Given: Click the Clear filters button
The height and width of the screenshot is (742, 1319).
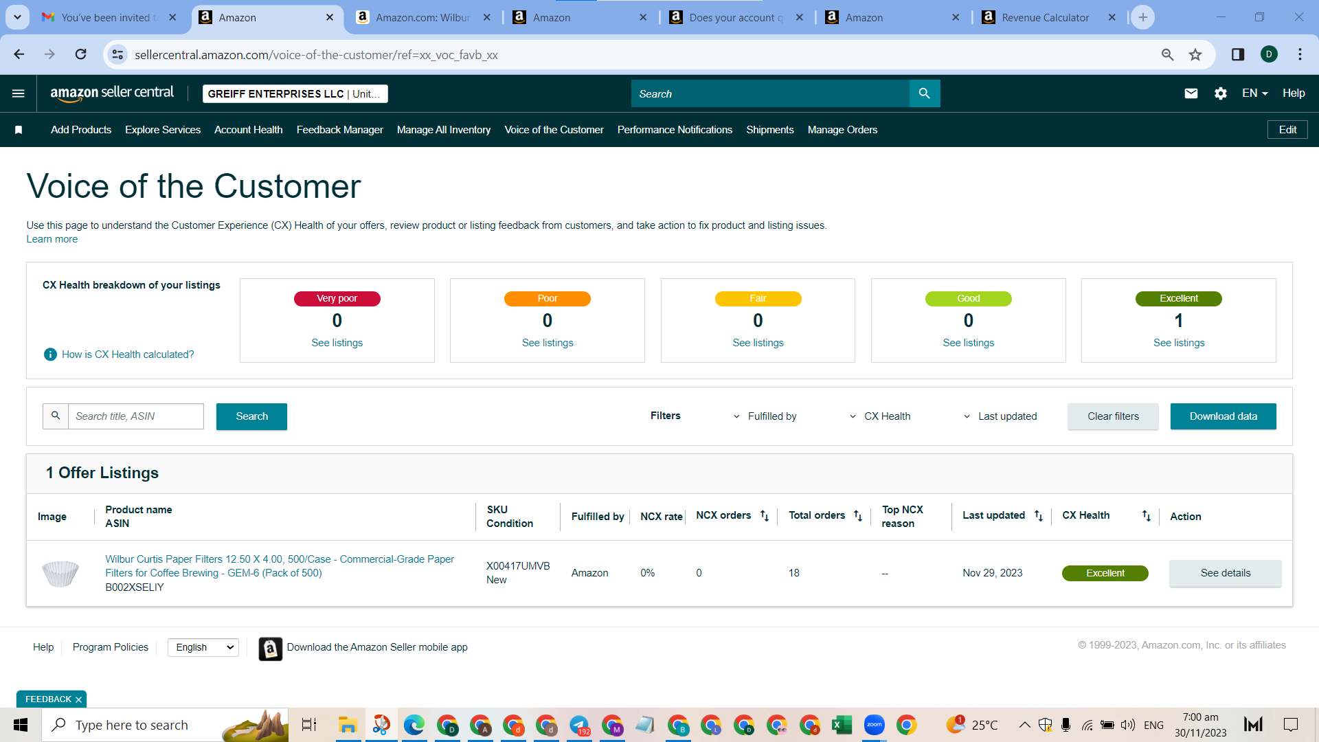Looking at the screenshot, I should coord(1113,416).
